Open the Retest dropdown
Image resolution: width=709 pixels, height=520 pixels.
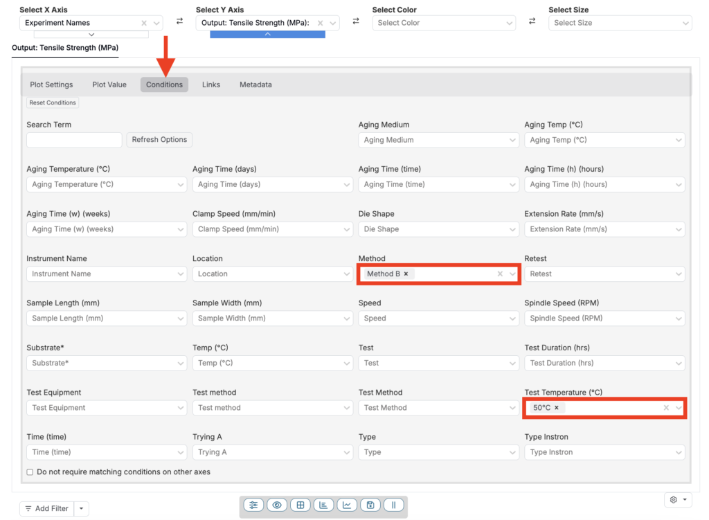[x=604, y=274]
